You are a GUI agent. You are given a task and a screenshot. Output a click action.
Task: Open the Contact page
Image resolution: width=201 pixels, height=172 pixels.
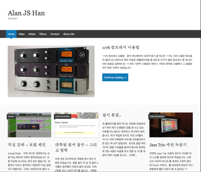tap(55, 34)
